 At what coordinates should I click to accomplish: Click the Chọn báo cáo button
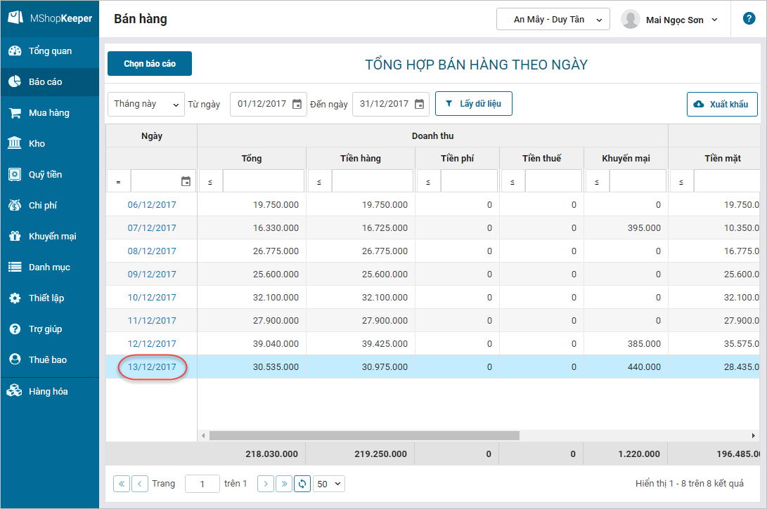[150, 64]
